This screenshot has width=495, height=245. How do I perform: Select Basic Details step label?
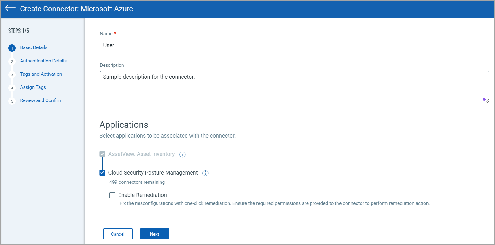pos(34,47)
